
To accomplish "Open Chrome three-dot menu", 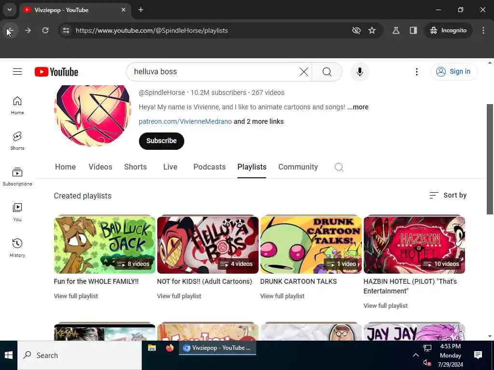I will pyautogui.click(x=483, y=30).
